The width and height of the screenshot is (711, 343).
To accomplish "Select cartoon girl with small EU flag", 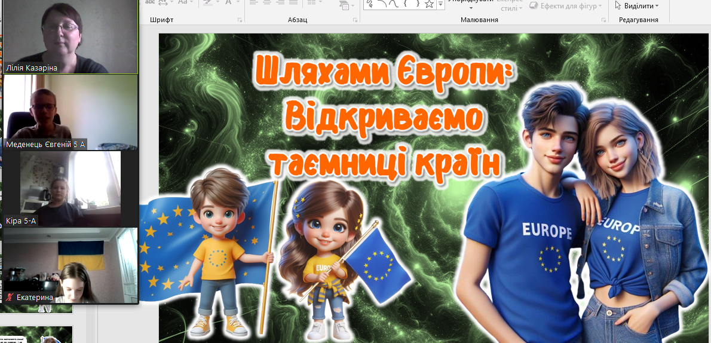I will pyautogui.click(x=345, y=261).
